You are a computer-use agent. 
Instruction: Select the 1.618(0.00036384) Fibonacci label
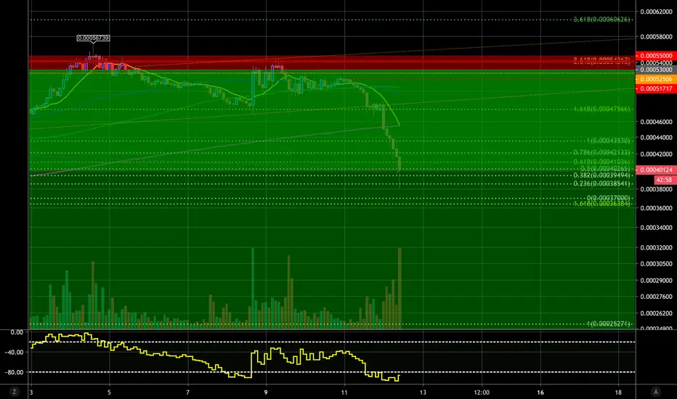[601, 204]
